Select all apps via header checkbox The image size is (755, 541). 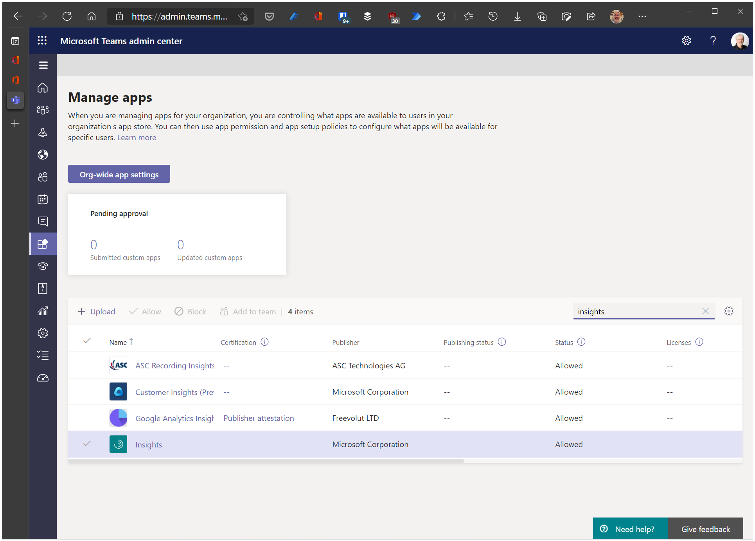tap(86, 341)
